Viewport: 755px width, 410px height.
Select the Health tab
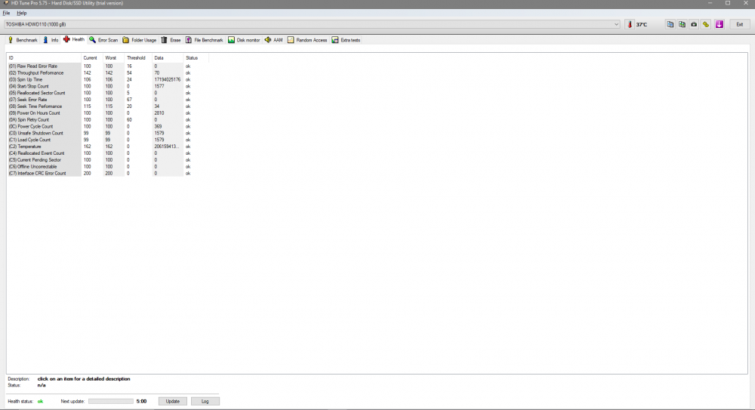point(74,39)
